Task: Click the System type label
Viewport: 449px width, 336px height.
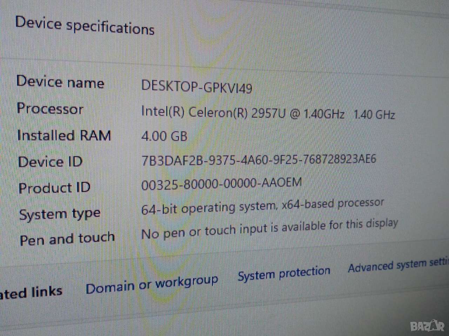Action: (60, 214)
